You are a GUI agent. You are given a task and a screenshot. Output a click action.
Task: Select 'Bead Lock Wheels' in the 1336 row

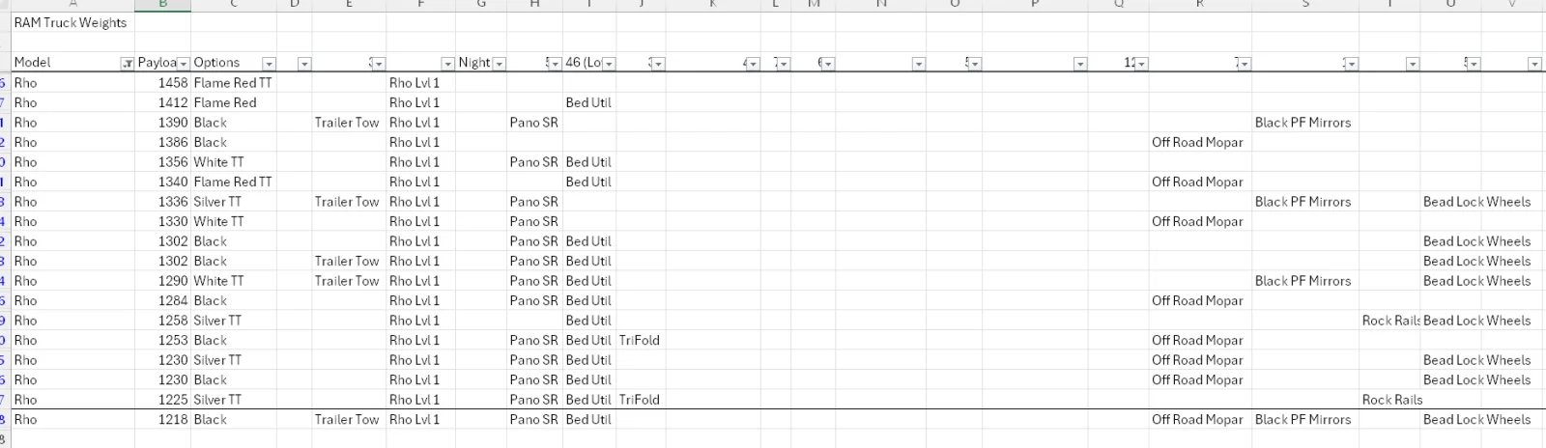(1476, 202)
